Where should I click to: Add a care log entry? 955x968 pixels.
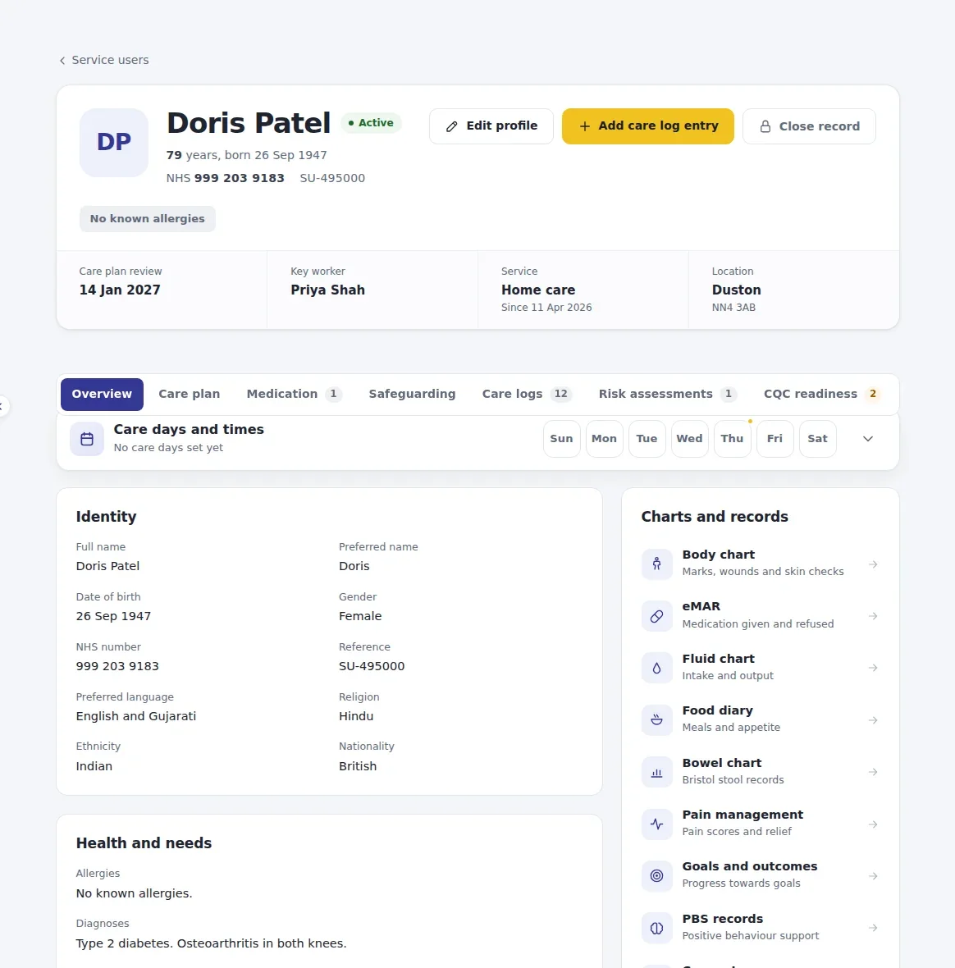click(647, 126)
